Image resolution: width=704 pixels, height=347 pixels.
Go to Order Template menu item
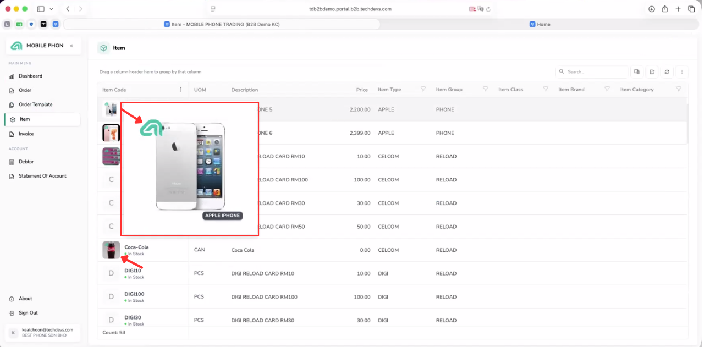point(36,104)
